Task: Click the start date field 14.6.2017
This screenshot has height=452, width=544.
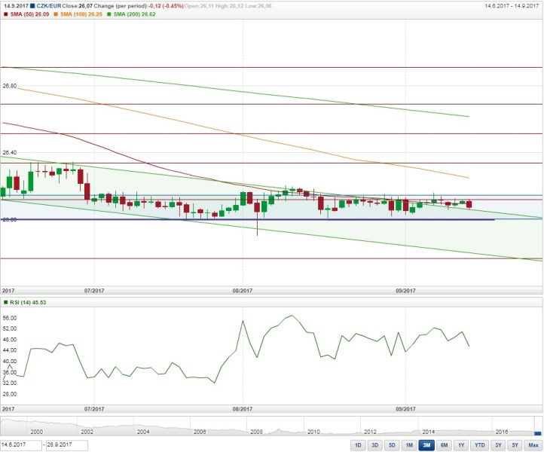Action: (21, 445)
